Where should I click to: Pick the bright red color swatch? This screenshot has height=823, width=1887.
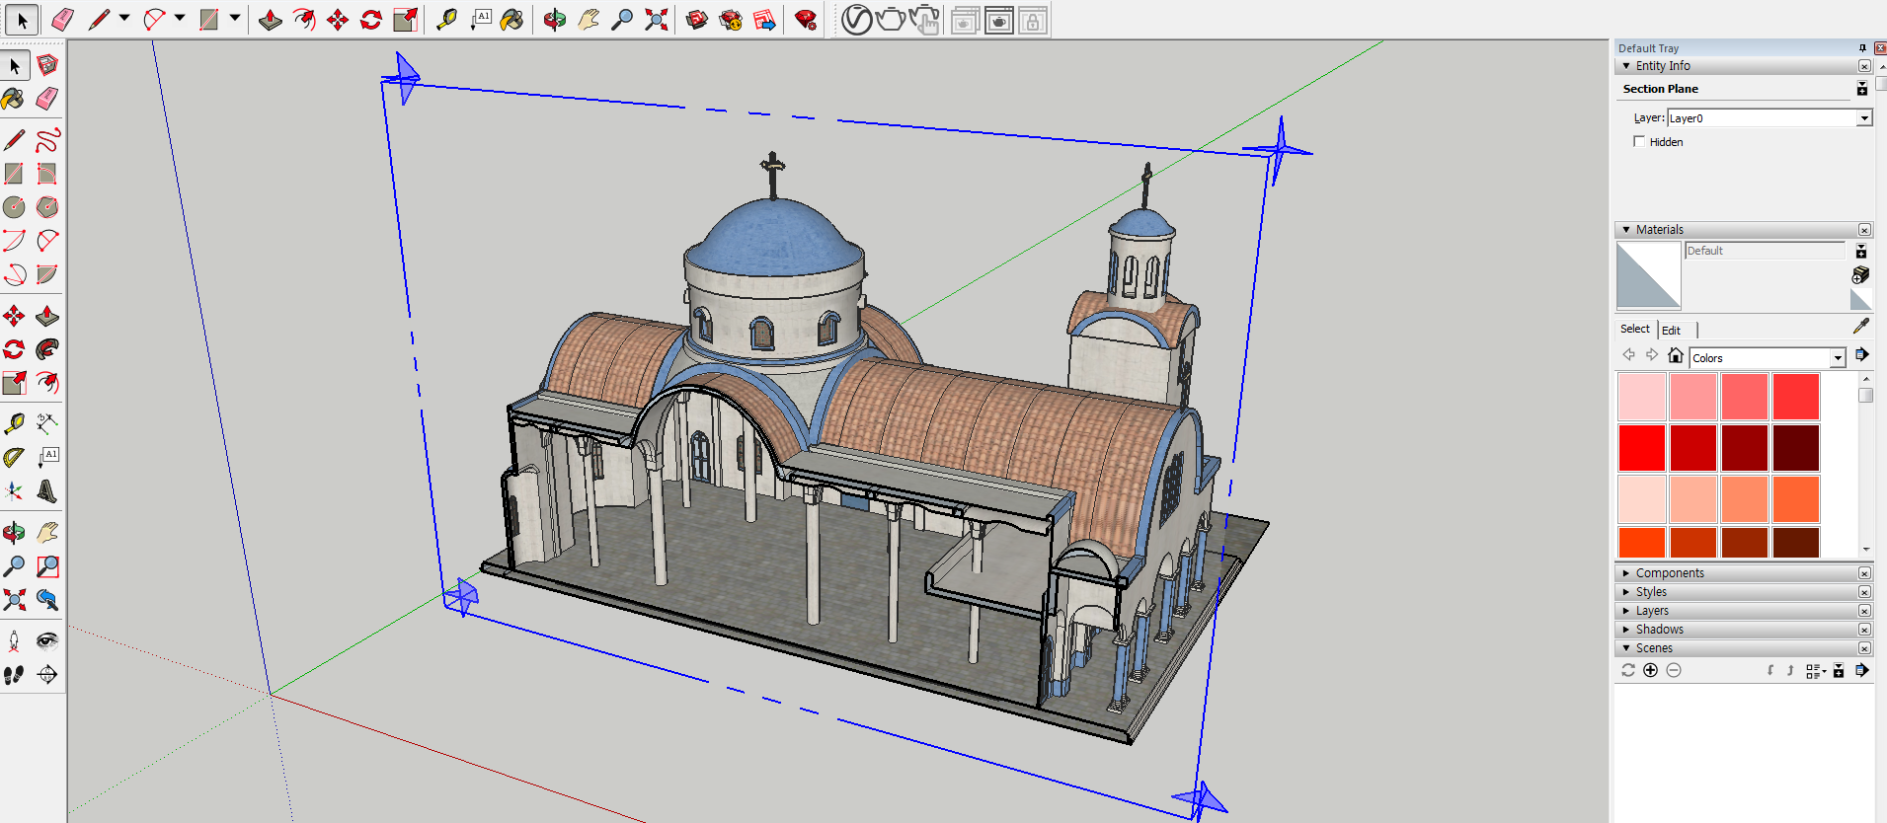coord(1641,448)
